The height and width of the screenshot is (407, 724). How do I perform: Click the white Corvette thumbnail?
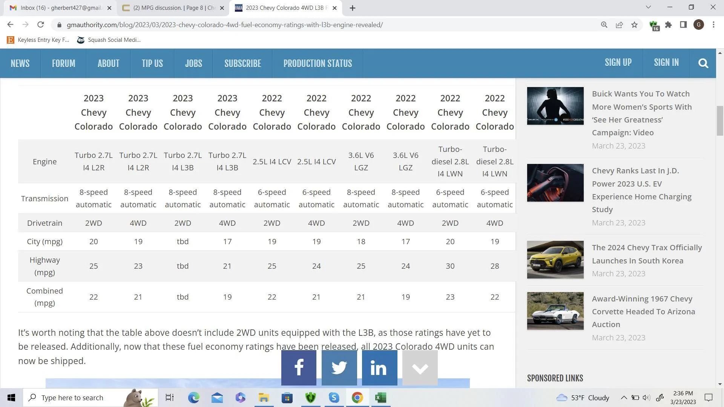(555, 311)
